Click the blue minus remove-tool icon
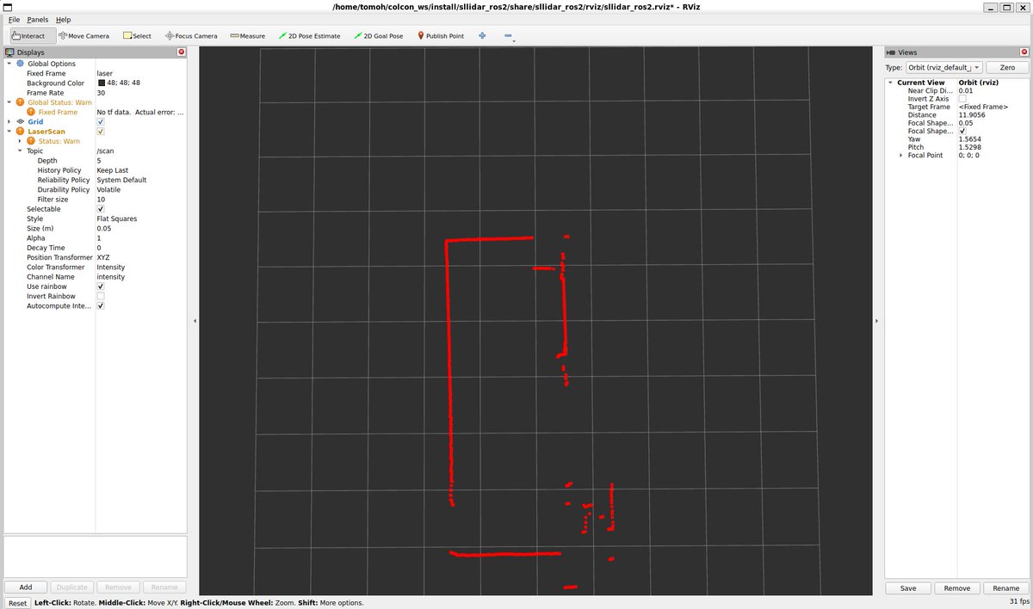Image resolution: width=1033 pixels, height=609 pixels. pyautogui.click(x=508, y=36)
